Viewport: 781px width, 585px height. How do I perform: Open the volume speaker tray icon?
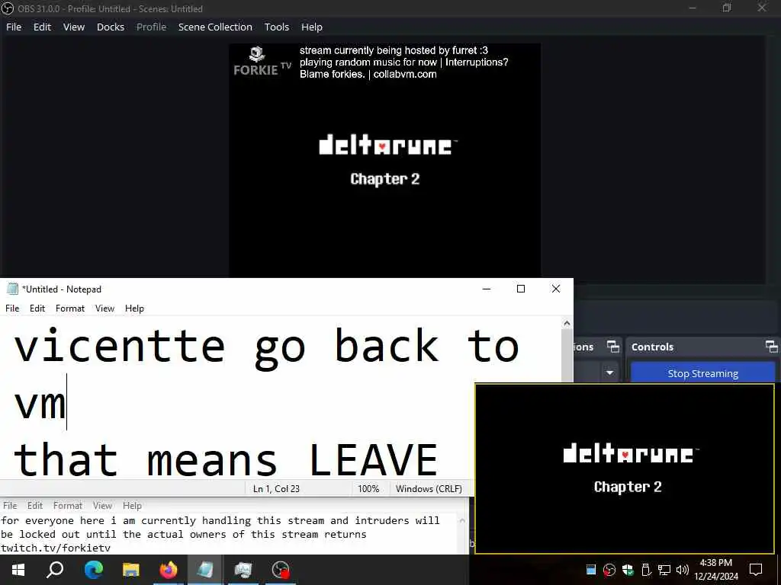coord(683,570)
